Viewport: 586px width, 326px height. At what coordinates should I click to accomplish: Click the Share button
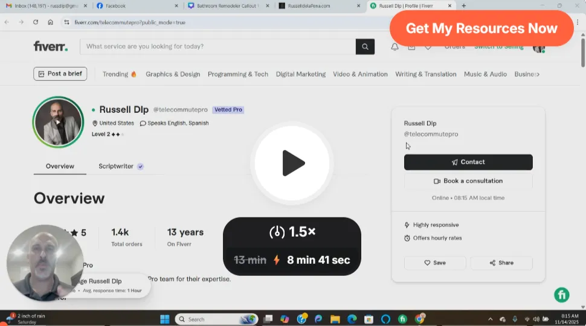coord(501,263)
